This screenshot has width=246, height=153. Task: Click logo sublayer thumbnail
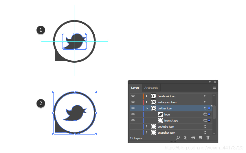160,114
